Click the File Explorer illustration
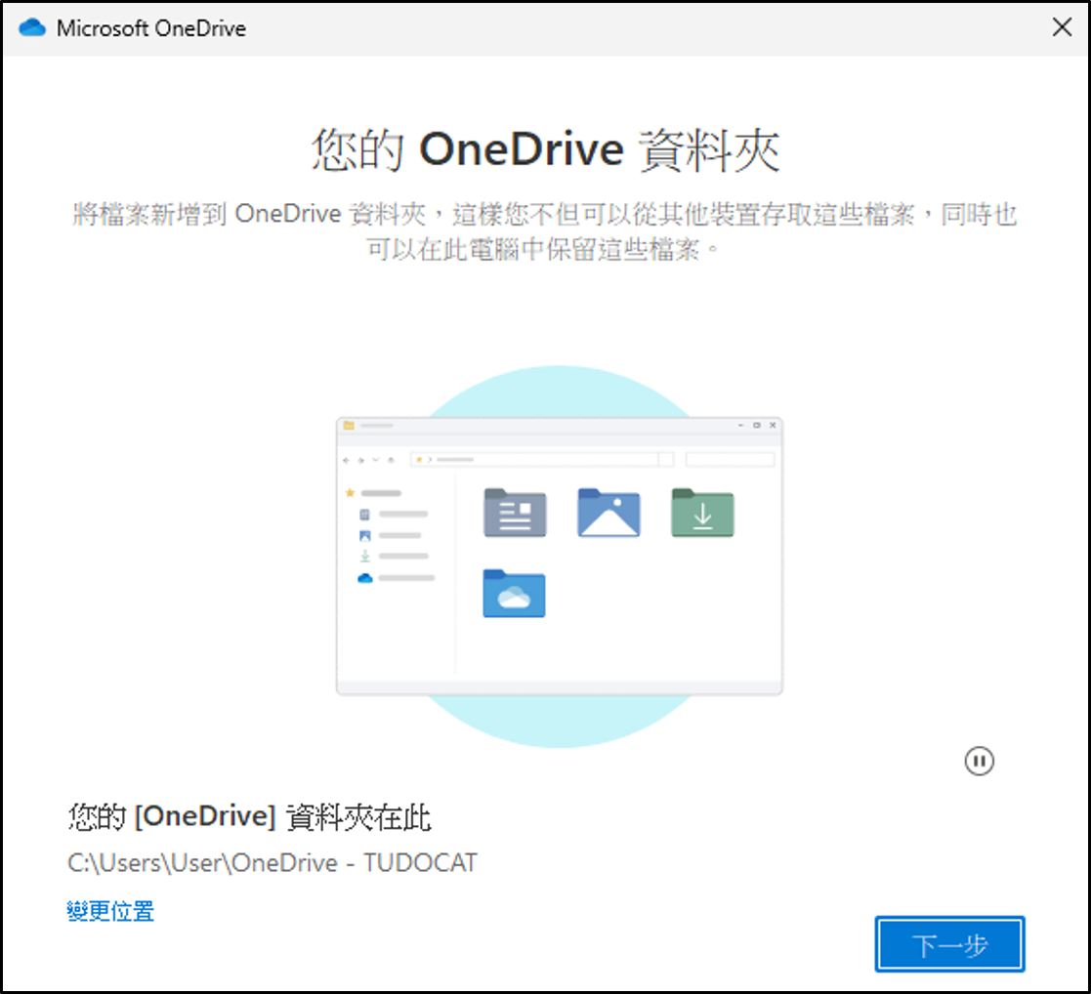1091x994 pixels. coord(560,557)
